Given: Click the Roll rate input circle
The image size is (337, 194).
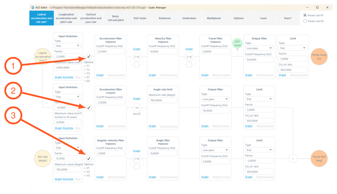Looking at the screenshot, I should (43, 159).
